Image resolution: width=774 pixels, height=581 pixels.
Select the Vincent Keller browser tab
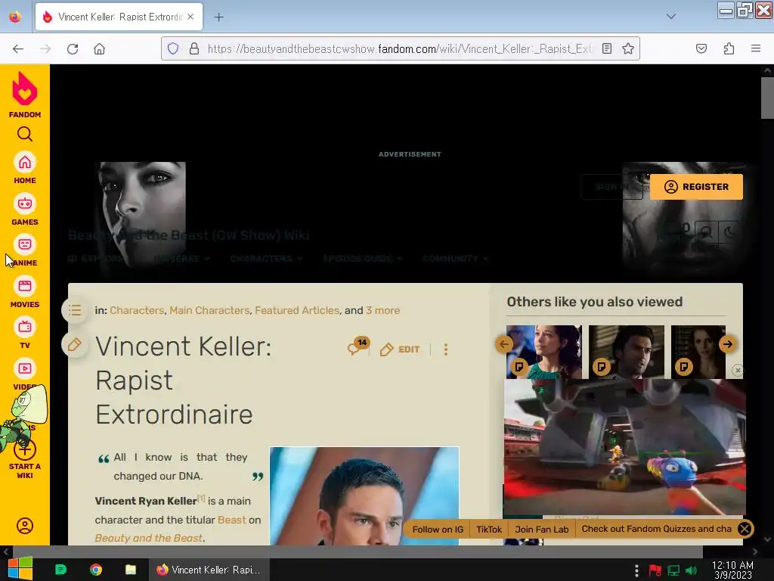tap(119, 17)
